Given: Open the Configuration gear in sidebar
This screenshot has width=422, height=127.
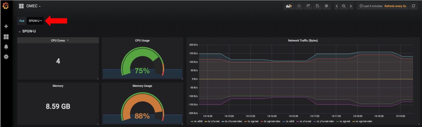Looking at the screenshot, I should (6, 57).
